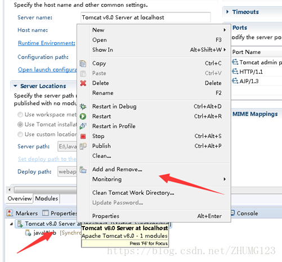Switch to the Overview tab
282x262 pixels.
point(20,198)
